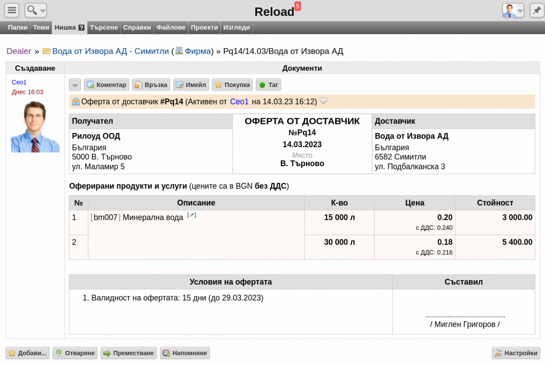Image resolution: width=545 pixels, height=365 pixels.
Task: Click the Dealer breadcrumb link
Action: click(x=19, y=51)
